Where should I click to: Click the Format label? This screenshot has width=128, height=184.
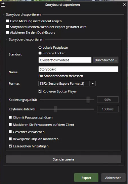tap(14, 84)
